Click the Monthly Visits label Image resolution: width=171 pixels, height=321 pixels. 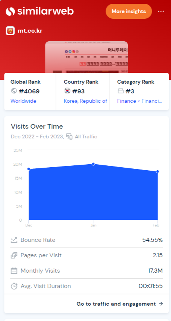click(40, 271)
